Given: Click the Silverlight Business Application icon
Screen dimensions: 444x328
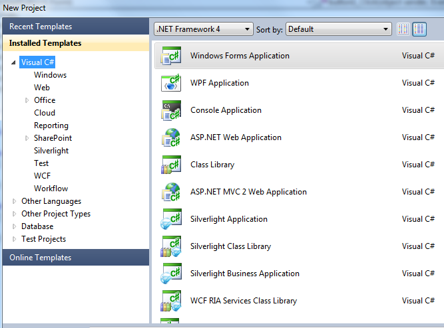Looking at the screenshot, I should click(x=171, y=274).
